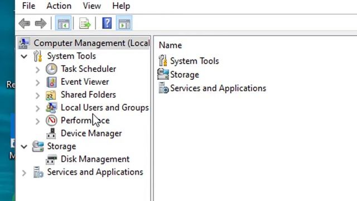Expand the Shared Folders node

pyautogui.click(x=38, y=95)
